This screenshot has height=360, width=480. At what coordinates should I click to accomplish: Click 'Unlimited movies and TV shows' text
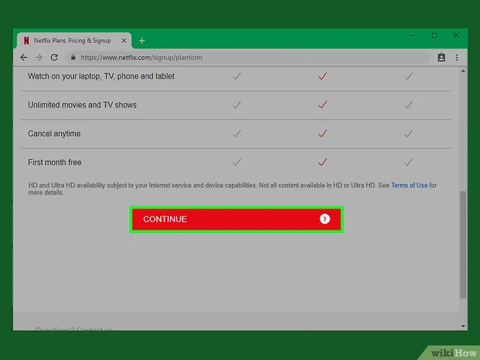pyautogui.click(x=82, y=105)
